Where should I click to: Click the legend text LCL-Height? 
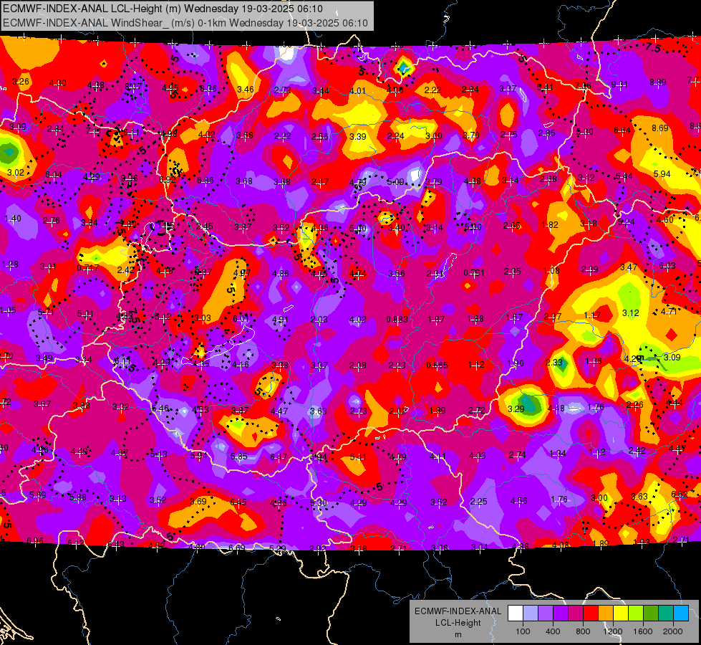click(x=458, y=623)
